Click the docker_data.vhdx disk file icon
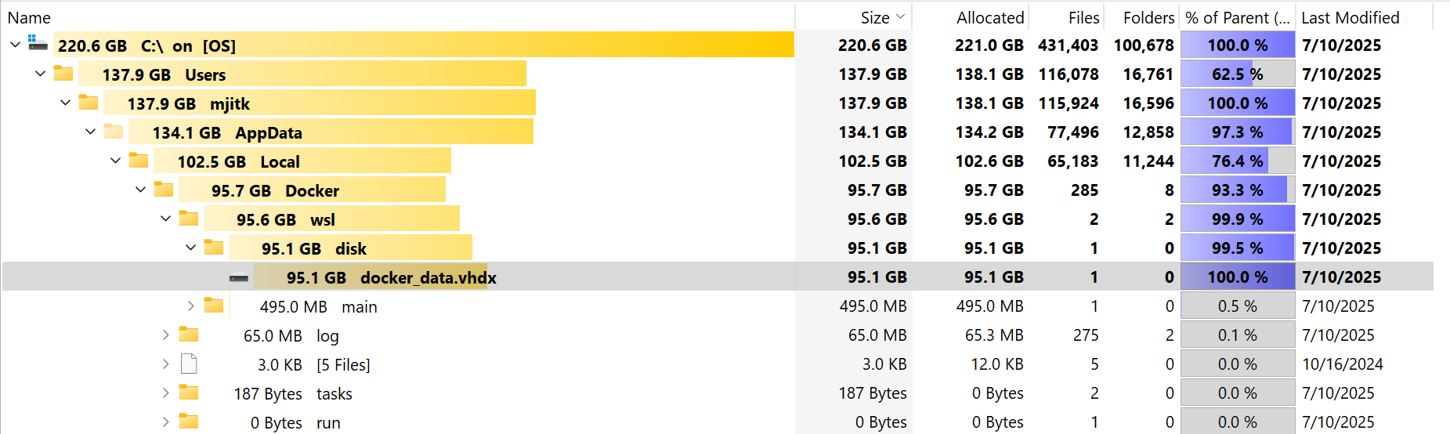 coord(239,277)
